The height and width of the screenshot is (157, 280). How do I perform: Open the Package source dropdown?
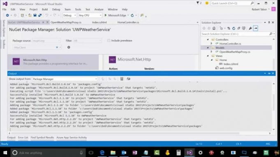tap(46, 41)
